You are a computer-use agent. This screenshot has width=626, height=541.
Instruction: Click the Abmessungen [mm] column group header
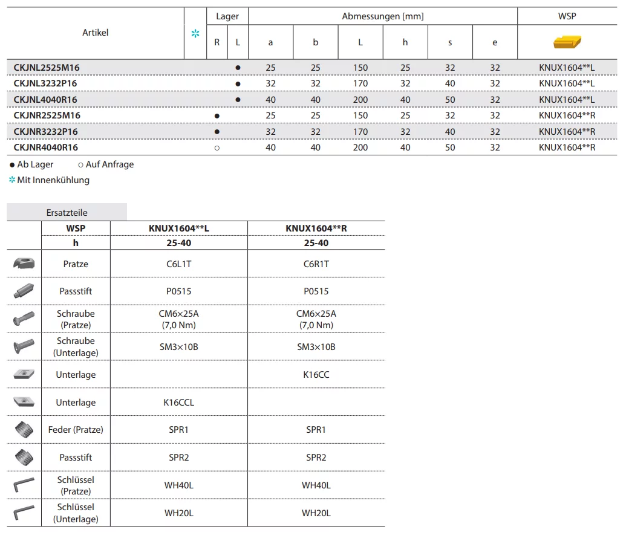pos(382,16)
